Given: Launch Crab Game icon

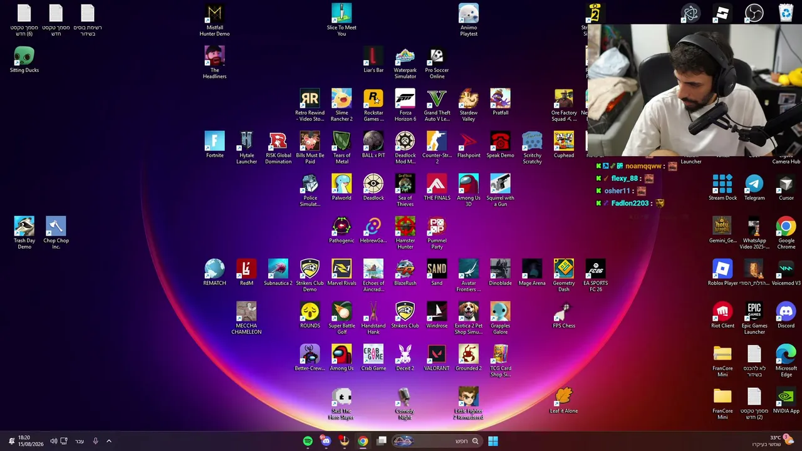Looking at the screenshot, I should [x=373, y=358].
